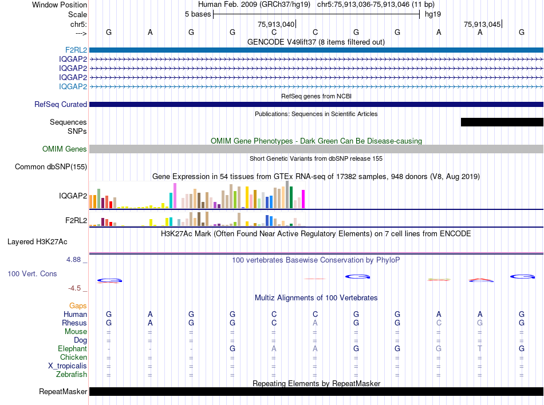Click the Dog species label
The height and width of the screenshot is (405, 544).
coord(80,340)
